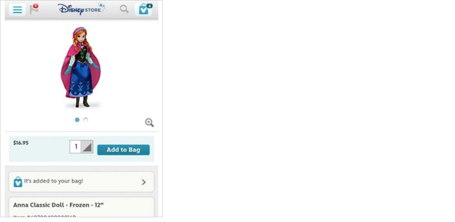Expand the added-to-bag chevron arrow

pyautogui.click(x=144, y=182)
